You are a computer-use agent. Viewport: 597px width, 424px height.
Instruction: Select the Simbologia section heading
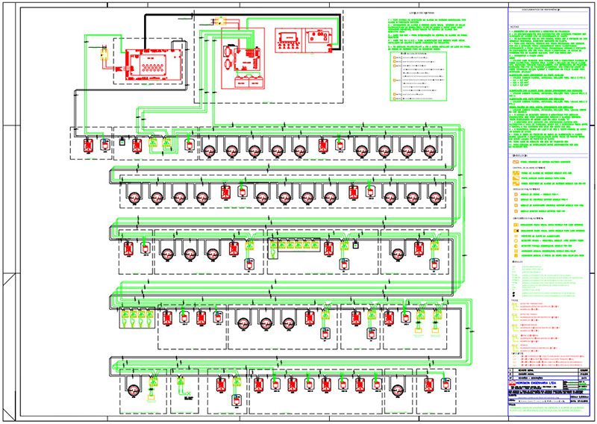[x=519, y=155]
